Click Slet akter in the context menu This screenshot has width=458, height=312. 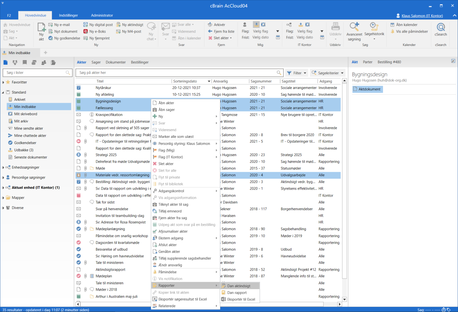[x=166, y=164]
